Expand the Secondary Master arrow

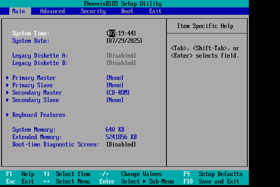(7, 92)
